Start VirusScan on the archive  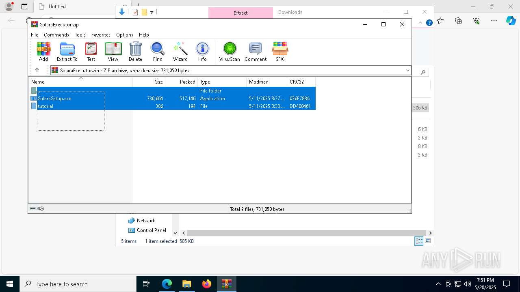tap(230, 52)
